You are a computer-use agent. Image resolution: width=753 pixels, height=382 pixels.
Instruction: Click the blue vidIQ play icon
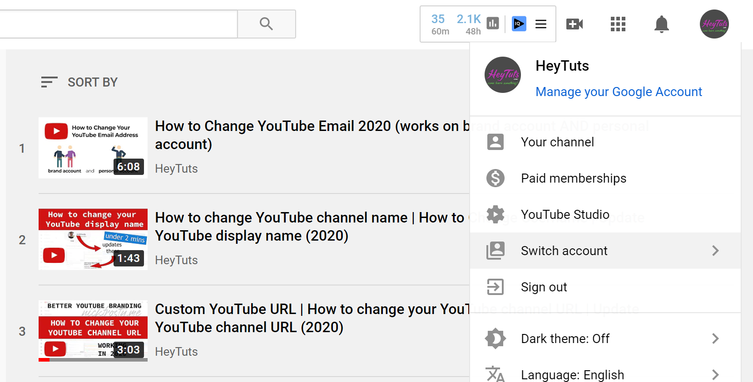pyautogui.click(x=519, y=24)
